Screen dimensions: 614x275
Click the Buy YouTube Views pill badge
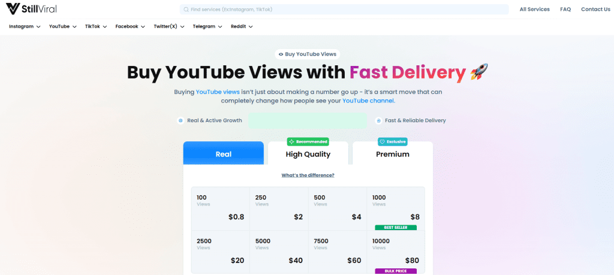point(308,55)
